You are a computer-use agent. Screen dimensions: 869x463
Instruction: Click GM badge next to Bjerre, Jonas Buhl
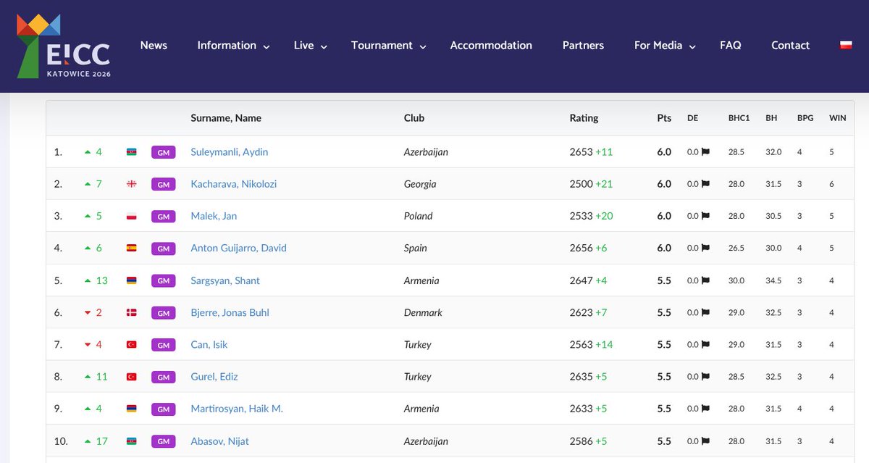point(164,312)
